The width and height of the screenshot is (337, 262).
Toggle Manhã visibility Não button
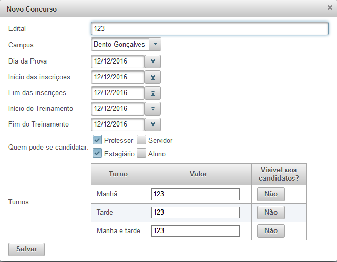click(x=271, y=194)
